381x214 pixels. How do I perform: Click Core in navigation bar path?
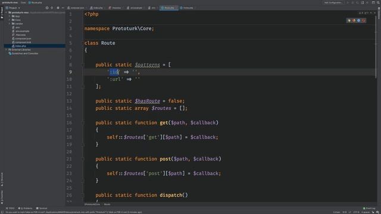click(23, 2)
